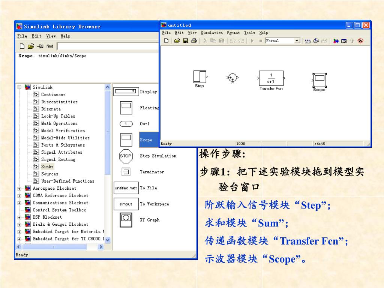Print the model using the printer icon
The image size is (384, 288).
194,40
